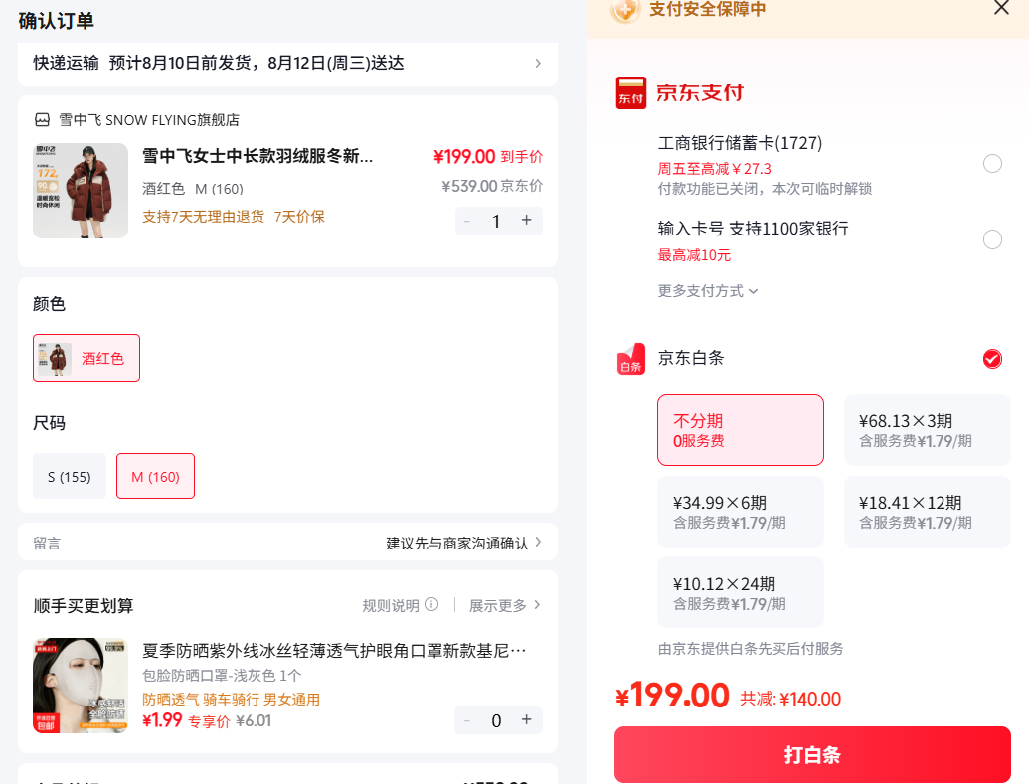
Task: Close the payment panel
Action: pos(1001,8)
